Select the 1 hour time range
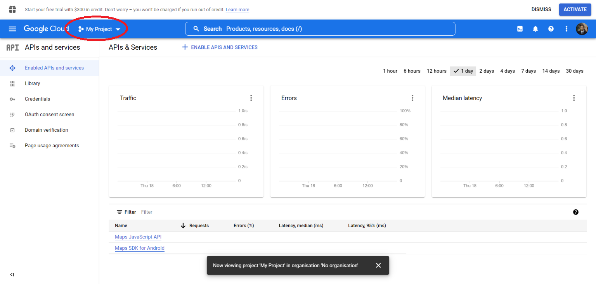Image resolution: width=596 pixels, height=284 pixels. point(390,71)
